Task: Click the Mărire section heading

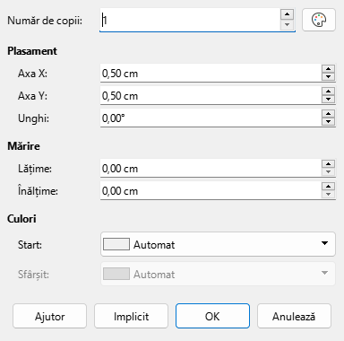Action: 23,146
